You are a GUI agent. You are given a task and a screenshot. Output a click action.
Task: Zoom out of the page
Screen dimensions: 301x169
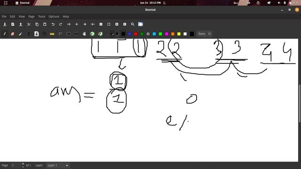tap(101, 24)
